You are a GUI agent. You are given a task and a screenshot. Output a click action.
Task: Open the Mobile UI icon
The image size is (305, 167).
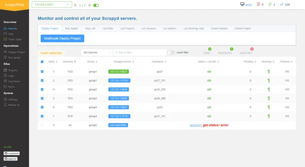point(5,105)
